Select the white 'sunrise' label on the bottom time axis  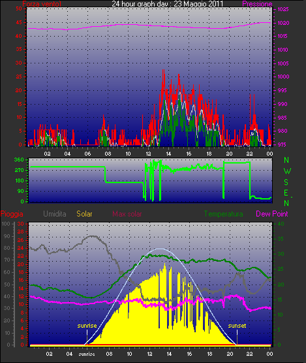click(87, 354)
